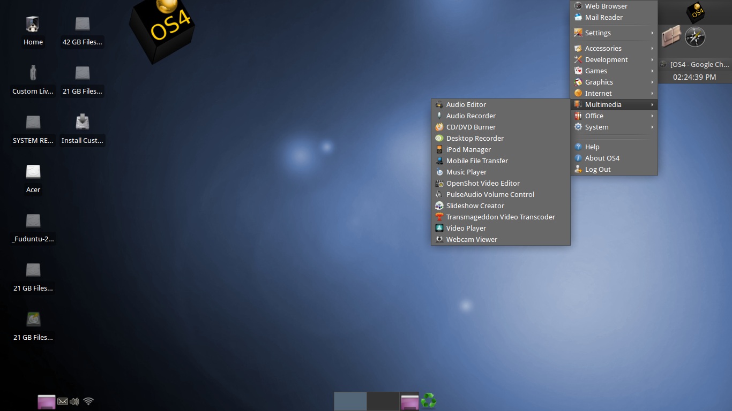Viewport: 732px width, 411px height.
Task: Expand the Games submenu arrow
Action: click(652, 71)
